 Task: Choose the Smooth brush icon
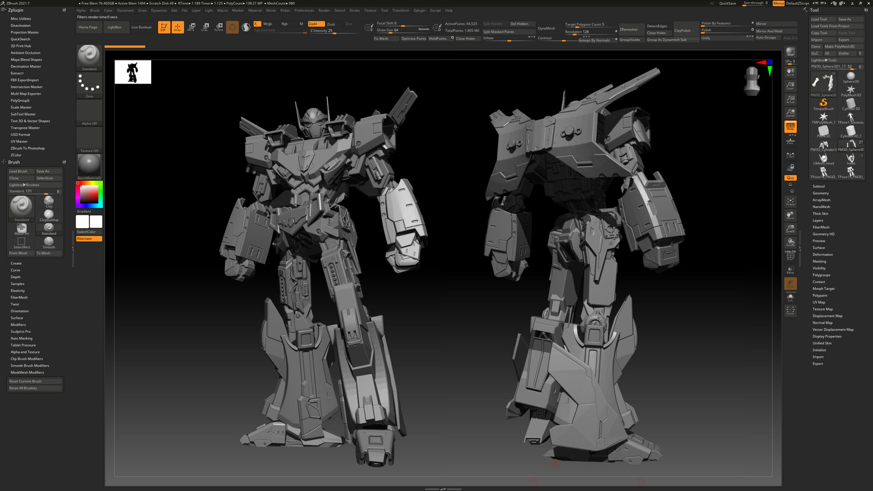click(x=49, y=243)
